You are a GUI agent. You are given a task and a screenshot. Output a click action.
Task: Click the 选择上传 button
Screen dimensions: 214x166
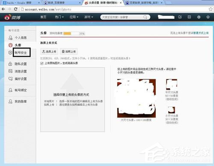point(49,51)
